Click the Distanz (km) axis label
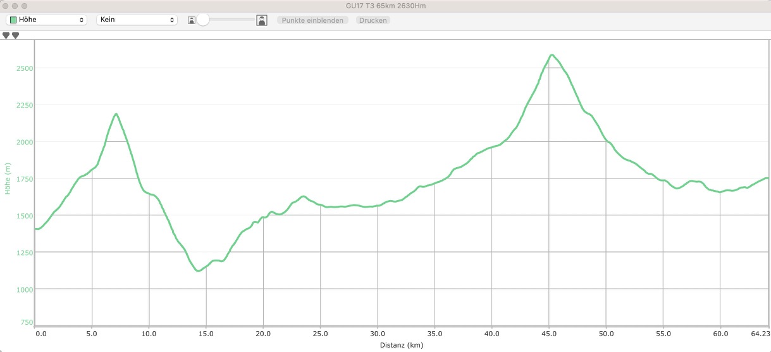The height and width of the screenshot is (352, 771). click(x=402, y=346)
